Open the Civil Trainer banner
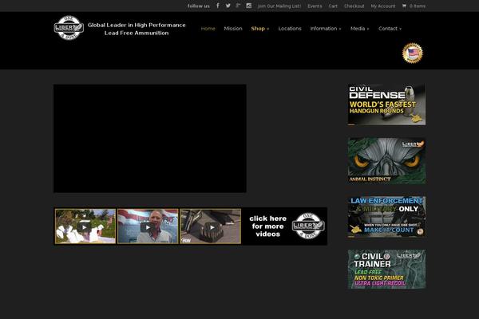 click(x=386, y=269)
